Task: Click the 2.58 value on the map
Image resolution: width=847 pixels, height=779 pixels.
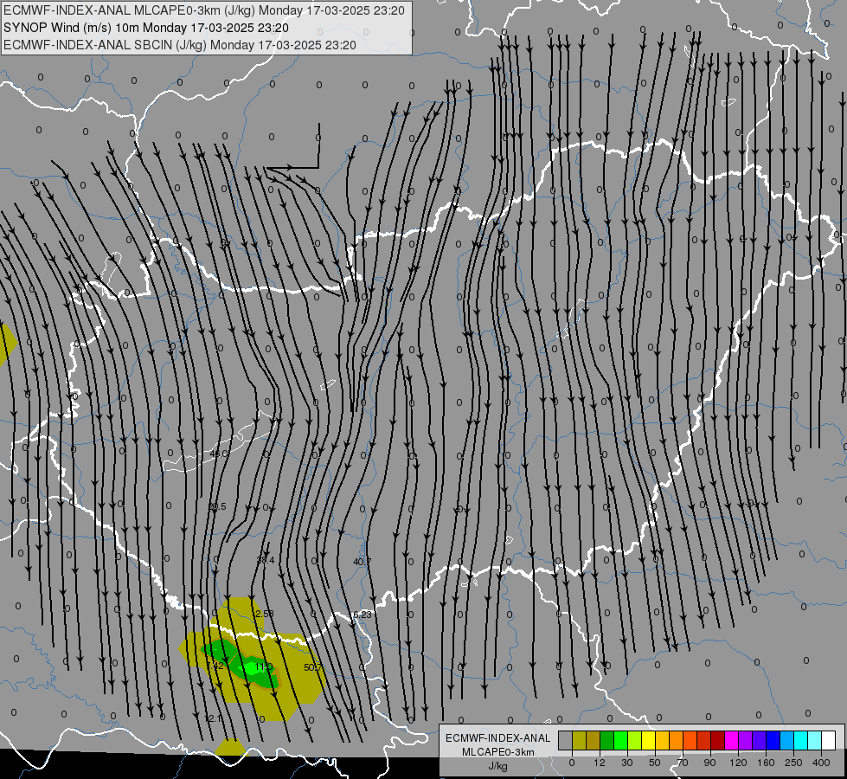Action: click(x=265, y=614)
